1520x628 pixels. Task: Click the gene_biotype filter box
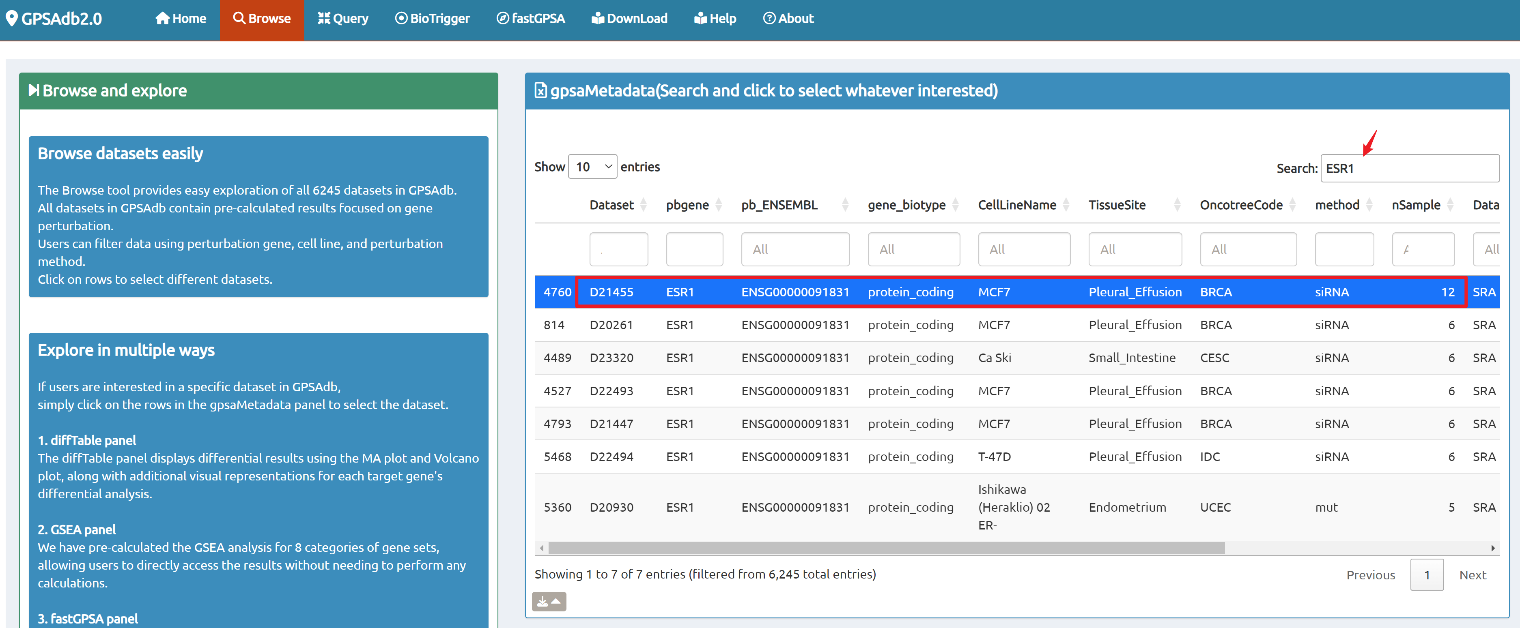pos(913,249)
